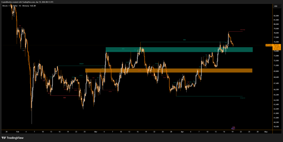
Task: Click the TradingView logo in the footer
Action: pyautogui.click(x=12, y=138)
